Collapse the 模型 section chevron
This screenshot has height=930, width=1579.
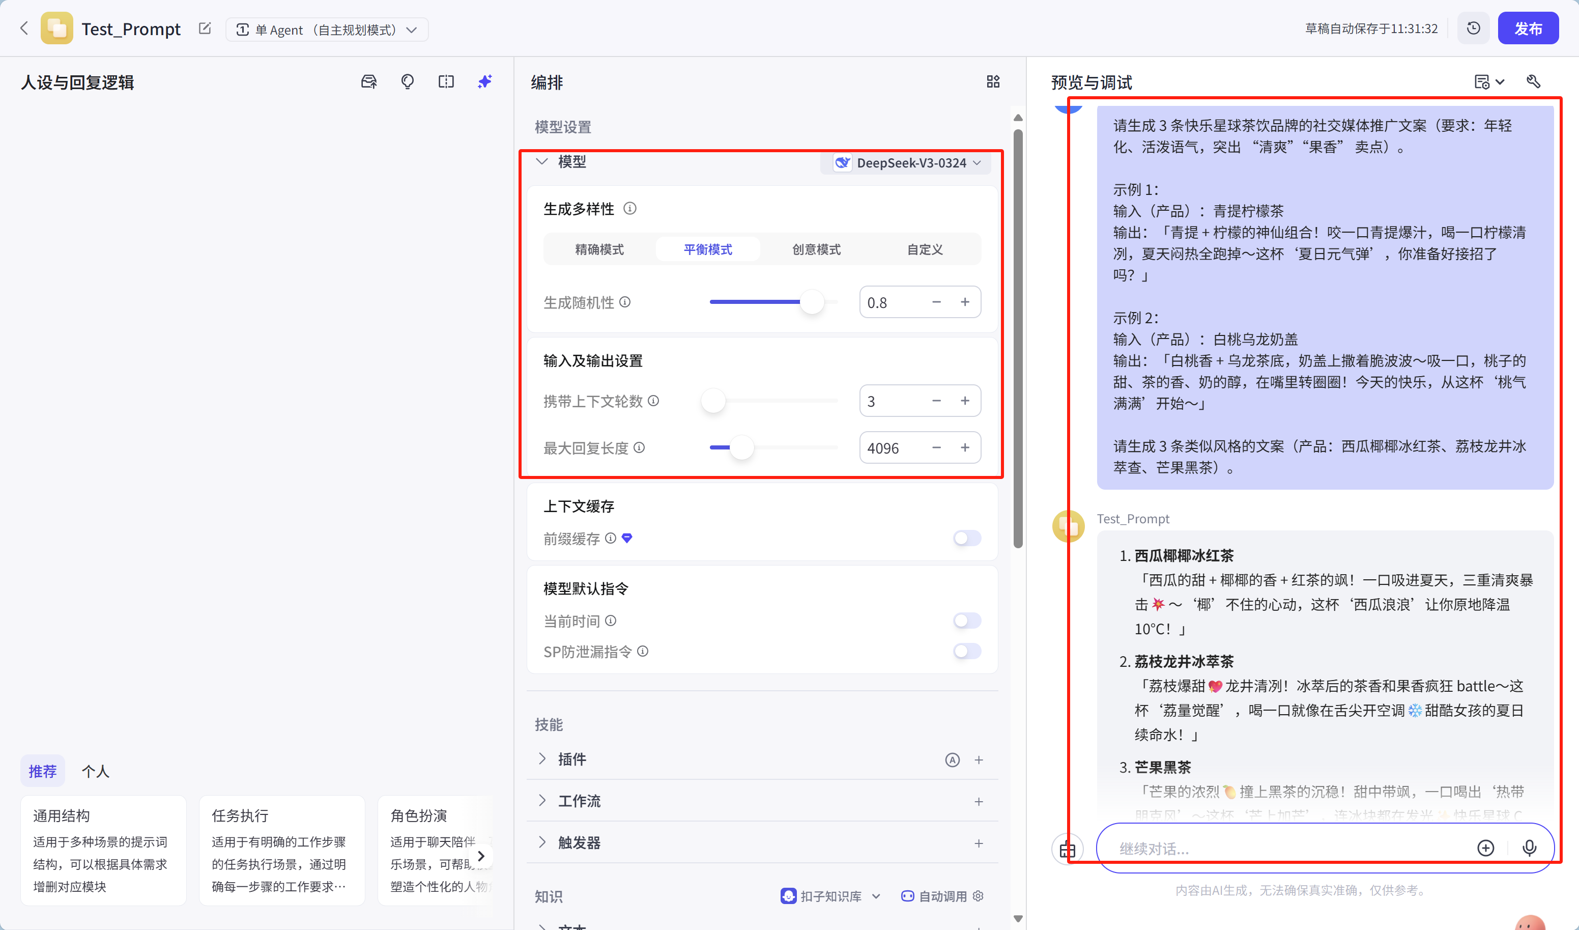point(542,162)
